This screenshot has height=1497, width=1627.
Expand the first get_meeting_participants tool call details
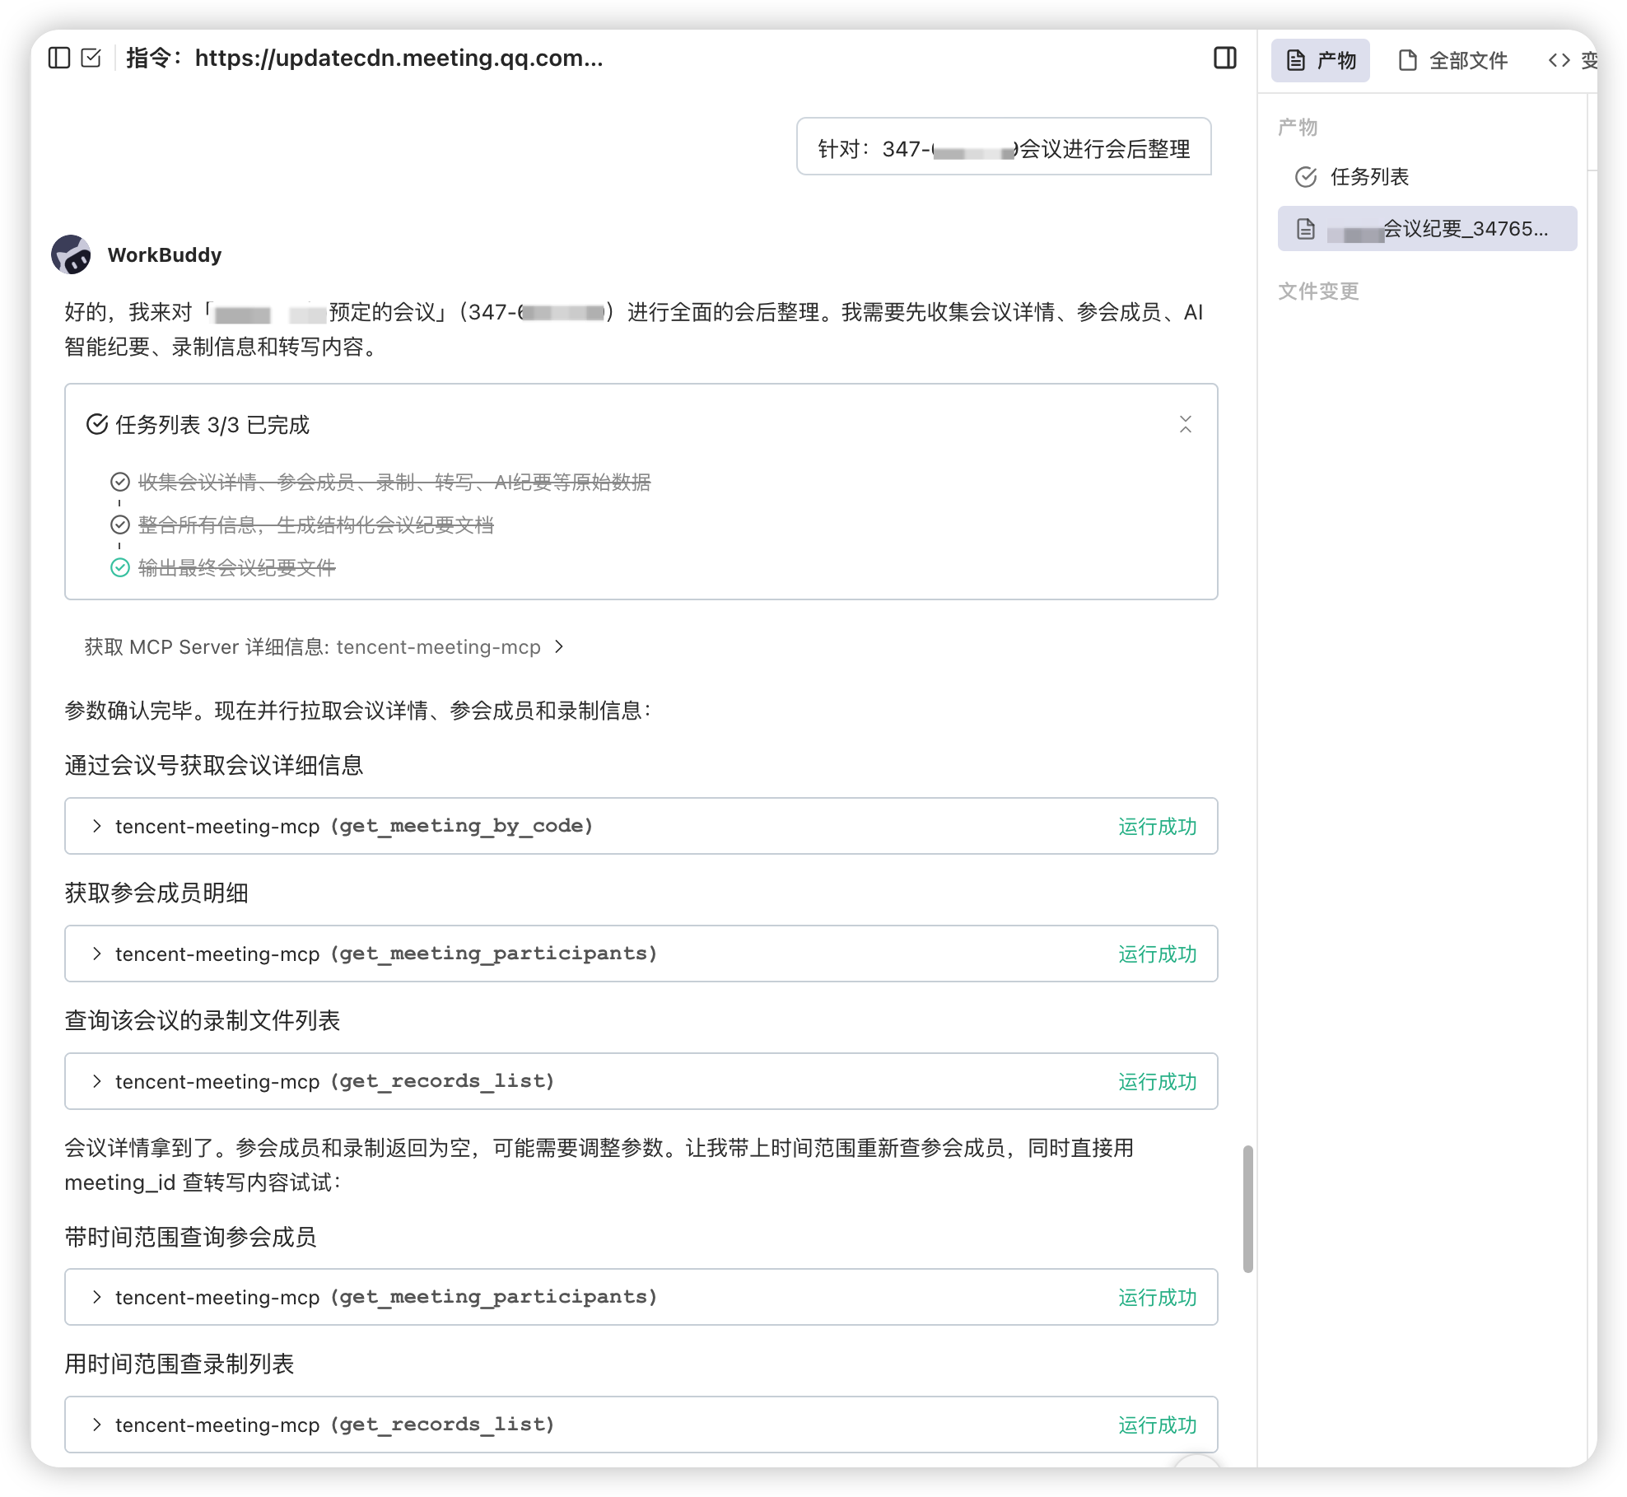(x=96, y=954)
